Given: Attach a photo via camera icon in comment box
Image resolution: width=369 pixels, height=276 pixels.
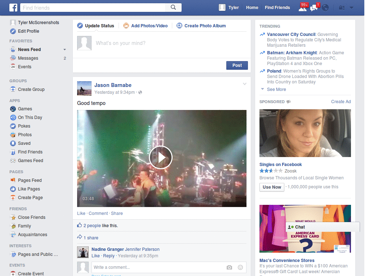Looking at the screenshot, I should 229,267.
